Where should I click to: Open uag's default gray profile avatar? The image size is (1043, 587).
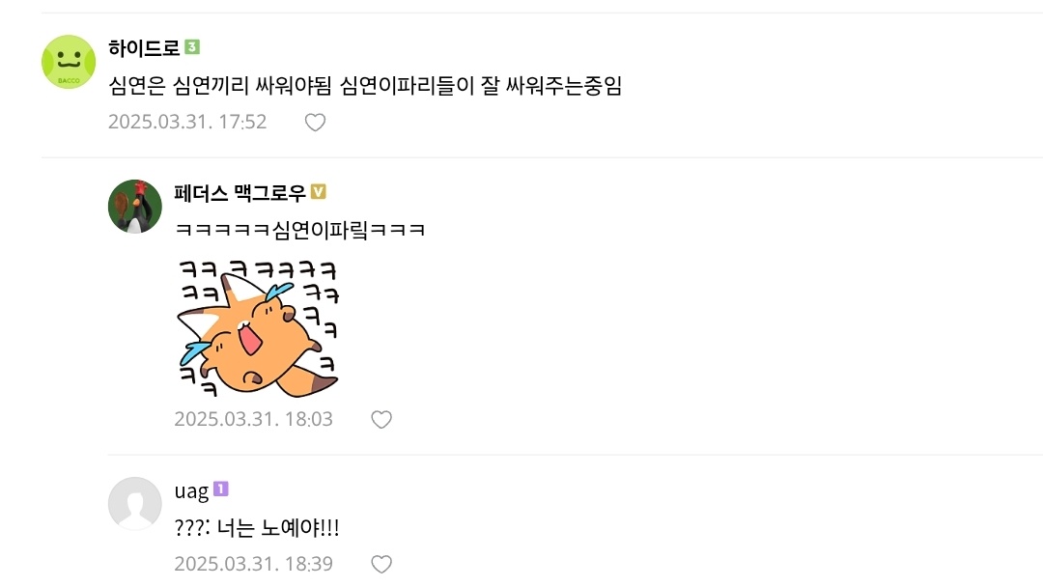135,504
